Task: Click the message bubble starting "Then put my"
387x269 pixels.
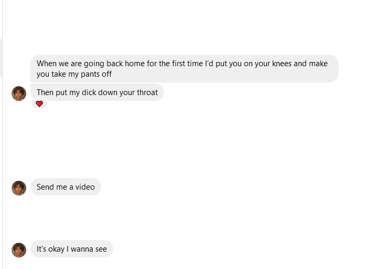Action: point(97,92)
